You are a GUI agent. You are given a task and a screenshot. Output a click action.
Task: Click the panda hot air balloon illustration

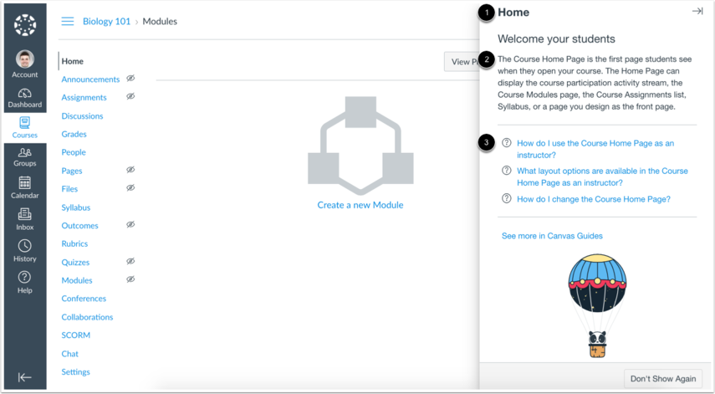pyautogui.click(x=597, y=305)
